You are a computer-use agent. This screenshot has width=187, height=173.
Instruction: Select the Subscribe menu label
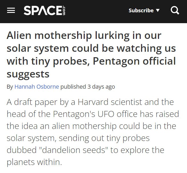[141, 11]
